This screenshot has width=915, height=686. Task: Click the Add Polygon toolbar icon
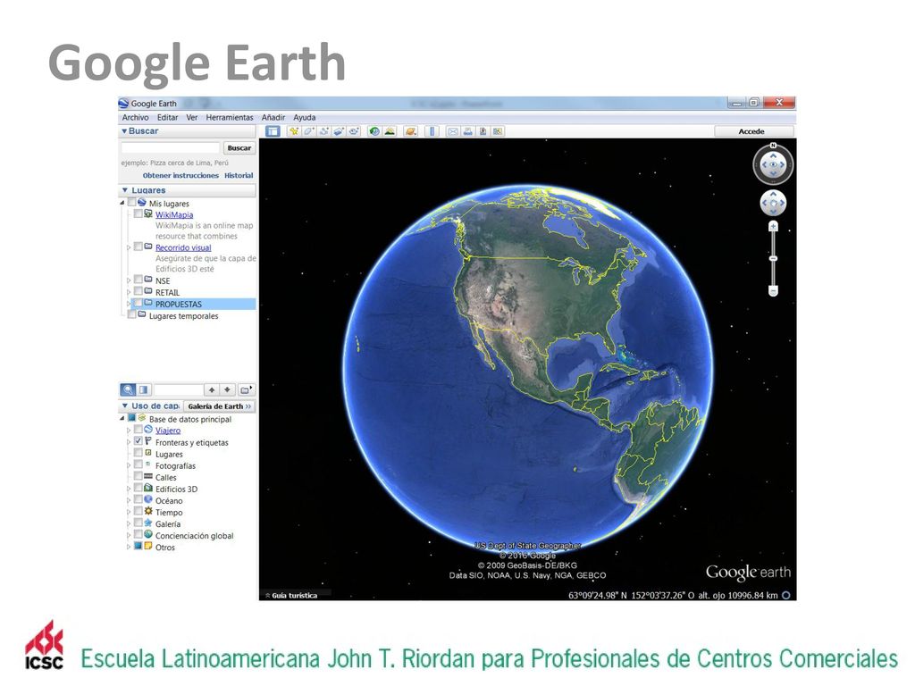(309, 131)
